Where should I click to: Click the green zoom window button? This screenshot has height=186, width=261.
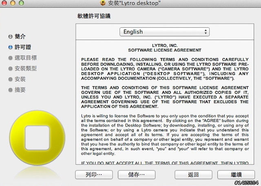pos(21,3)
